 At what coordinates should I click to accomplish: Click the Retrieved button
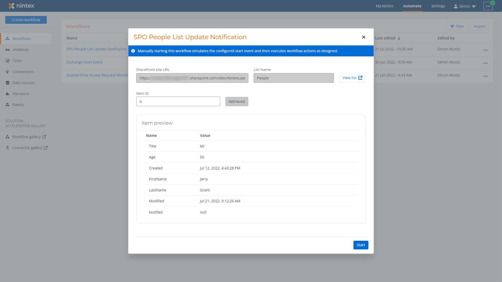pos(237,102)
